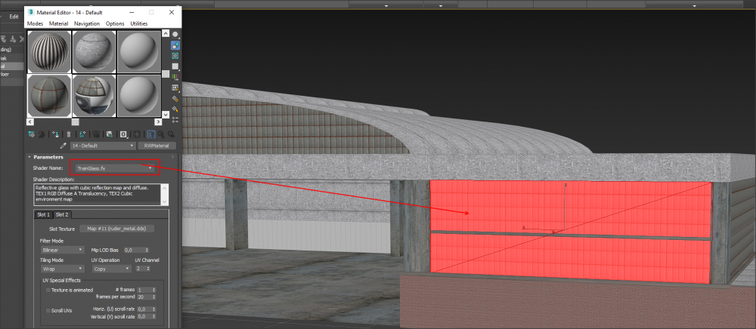
Task: Click the Sample Type sphere icon
Action: 175,35
